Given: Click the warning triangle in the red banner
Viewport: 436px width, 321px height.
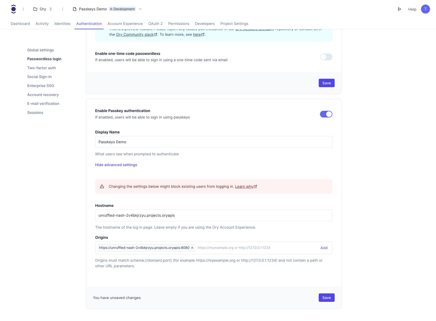Looking at the screenshot, I should [x=102, y=186].
